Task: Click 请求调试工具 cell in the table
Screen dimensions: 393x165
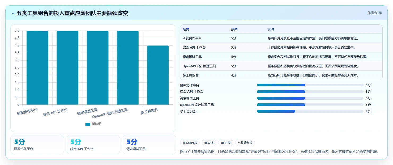Action: pyautogui.click(x=192, y=57)
